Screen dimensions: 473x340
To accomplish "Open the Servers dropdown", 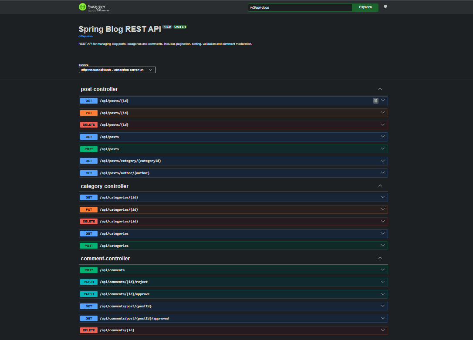I will click(x=117, y=70).
